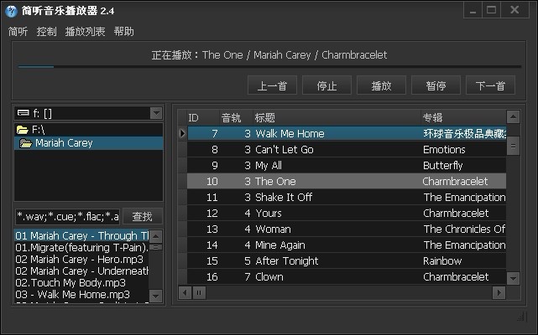Select playlist row My All

pyautogui.click(x=347, y=166)
